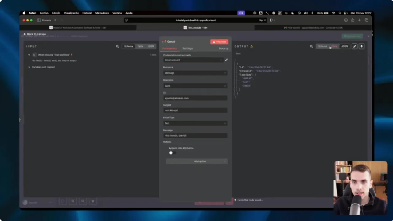Screen dimensions: 393x221
Task: Open Safari downloads icon
Action: point(346,20)
